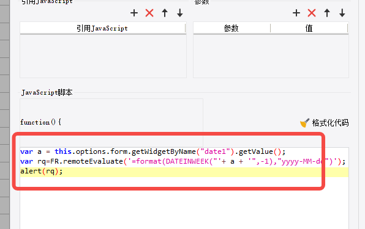Click the "date1" string in the code
This screenshot has height=229, width=365.
[215, 151]
